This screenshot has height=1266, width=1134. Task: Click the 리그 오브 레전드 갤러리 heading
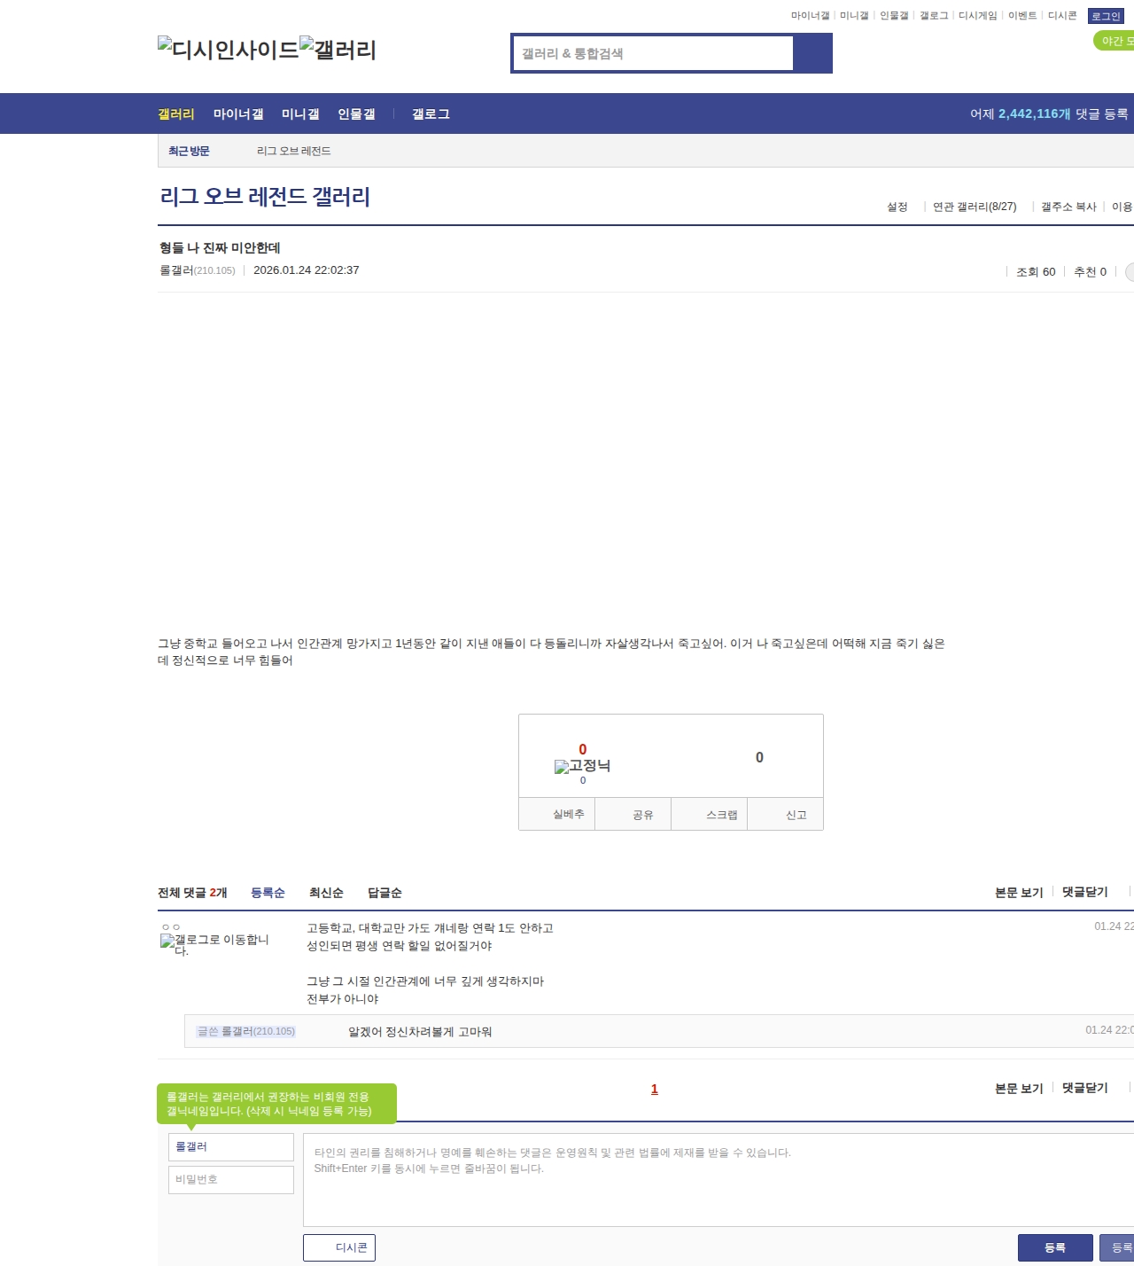tap(265, 196)
